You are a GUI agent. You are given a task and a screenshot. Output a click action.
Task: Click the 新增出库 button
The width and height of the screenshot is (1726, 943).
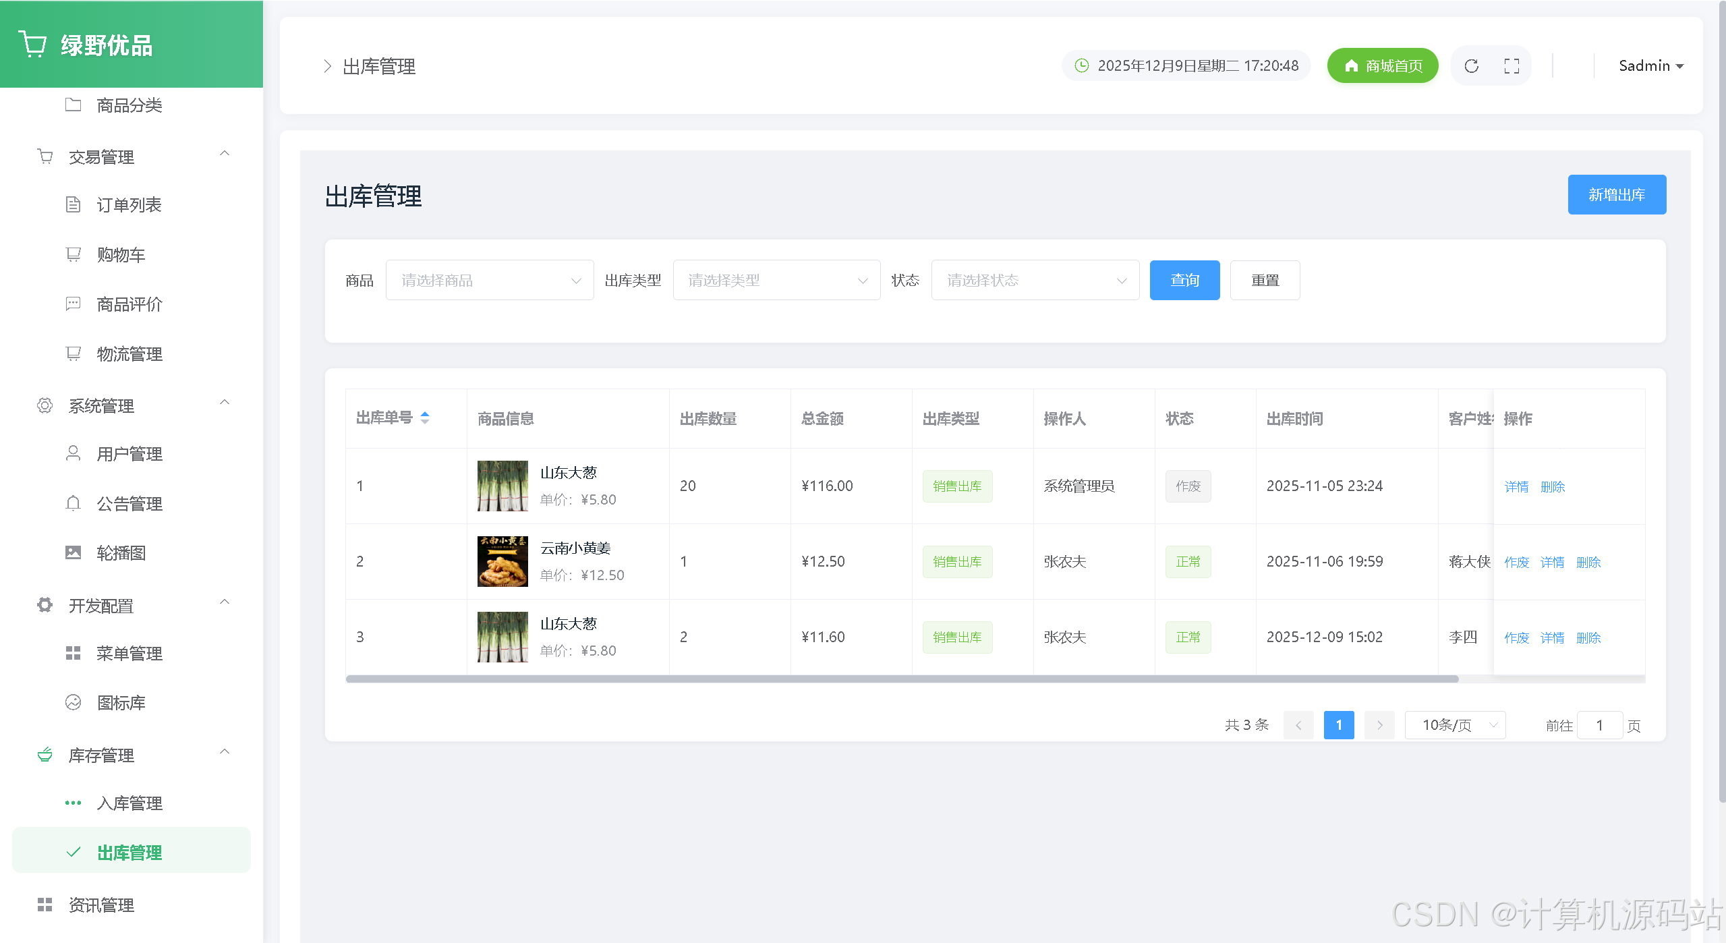coord(1616,195)
